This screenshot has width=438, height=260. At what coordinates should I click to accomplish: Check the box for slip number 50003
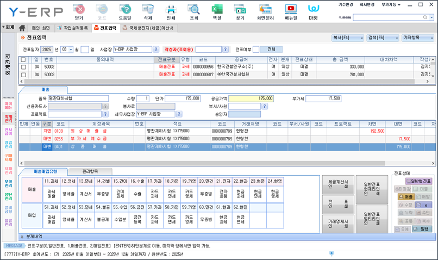click(23, 74)
